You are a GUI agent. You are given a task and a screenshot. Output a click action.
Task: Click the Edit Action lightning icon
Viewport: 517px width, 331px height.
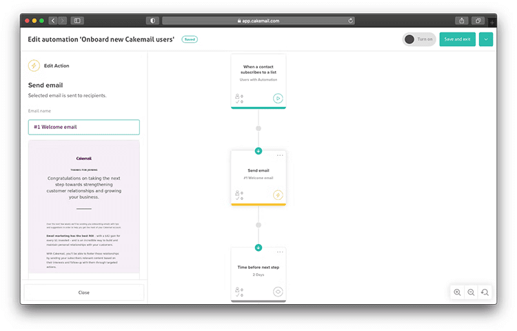point(34,66)
